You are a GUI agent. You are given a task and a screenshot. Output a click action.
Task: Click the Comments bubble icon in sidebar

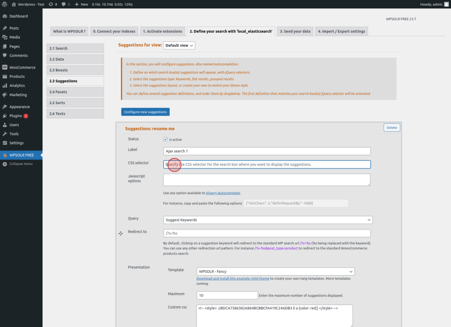4,55
